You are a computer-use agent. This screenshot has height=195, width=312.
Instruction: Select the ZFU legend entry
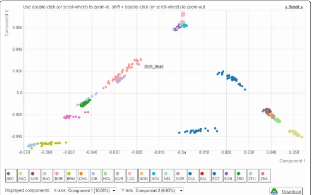coord(253,176)
